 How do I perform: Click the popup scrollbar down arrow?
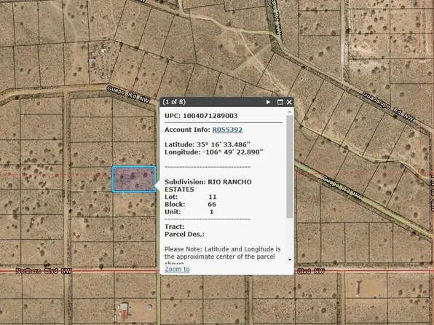click(x=290, y=259)
